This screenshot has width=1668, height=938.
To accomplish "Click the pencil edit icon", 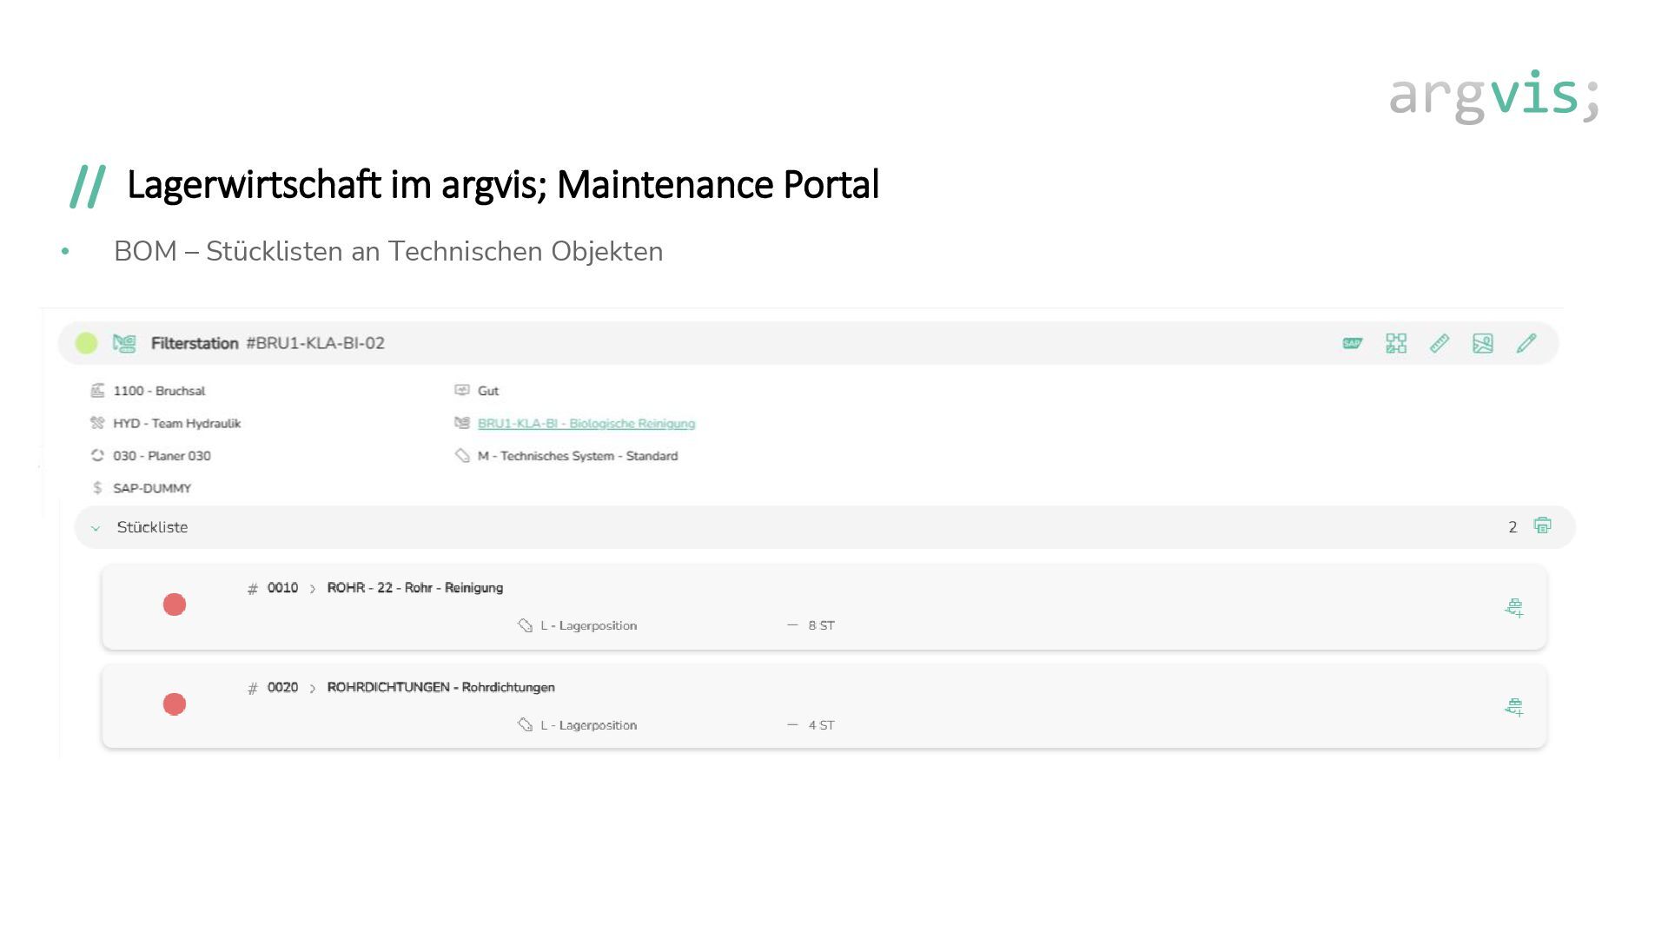I will [x=1526, y=343].
